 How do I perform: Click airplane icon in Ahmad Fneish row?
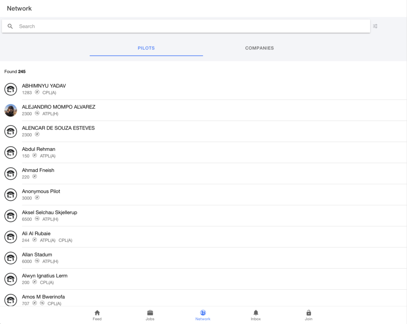(x=35, y=177)
